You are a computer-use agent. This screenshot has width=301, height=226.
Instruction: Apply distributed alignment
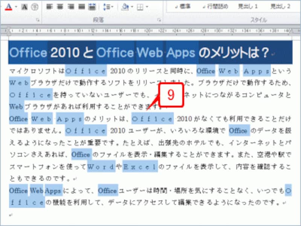[92, 7]
